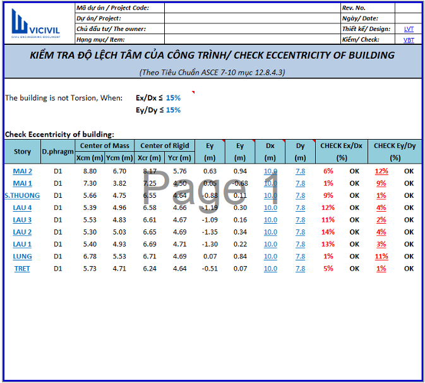Click the Dx value link in MAI 2 row
Viewport: 425px width, 383px height.
coord(270,171)
